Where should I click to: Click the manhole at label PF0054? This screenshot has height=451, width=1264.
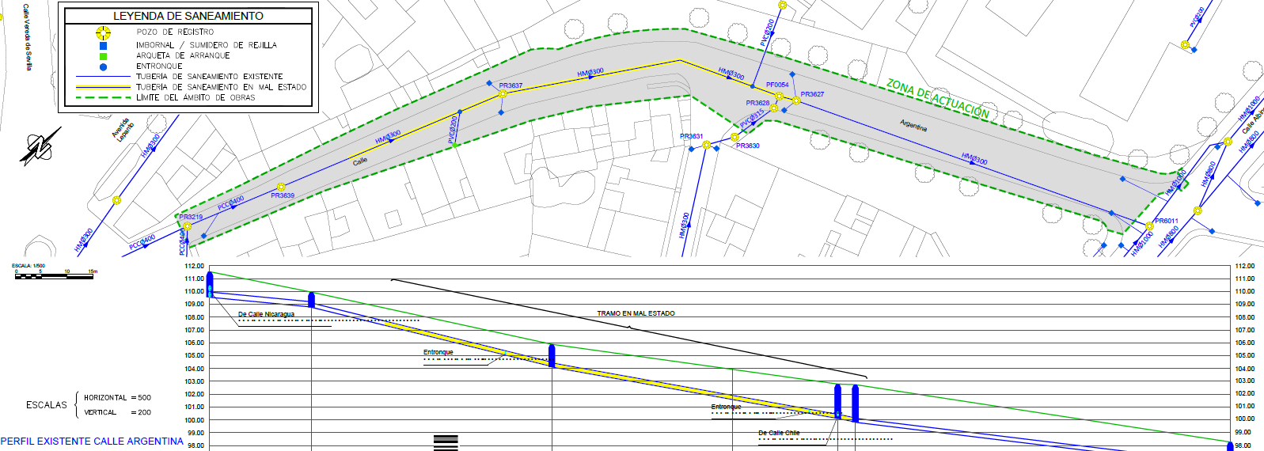[779, 97]
